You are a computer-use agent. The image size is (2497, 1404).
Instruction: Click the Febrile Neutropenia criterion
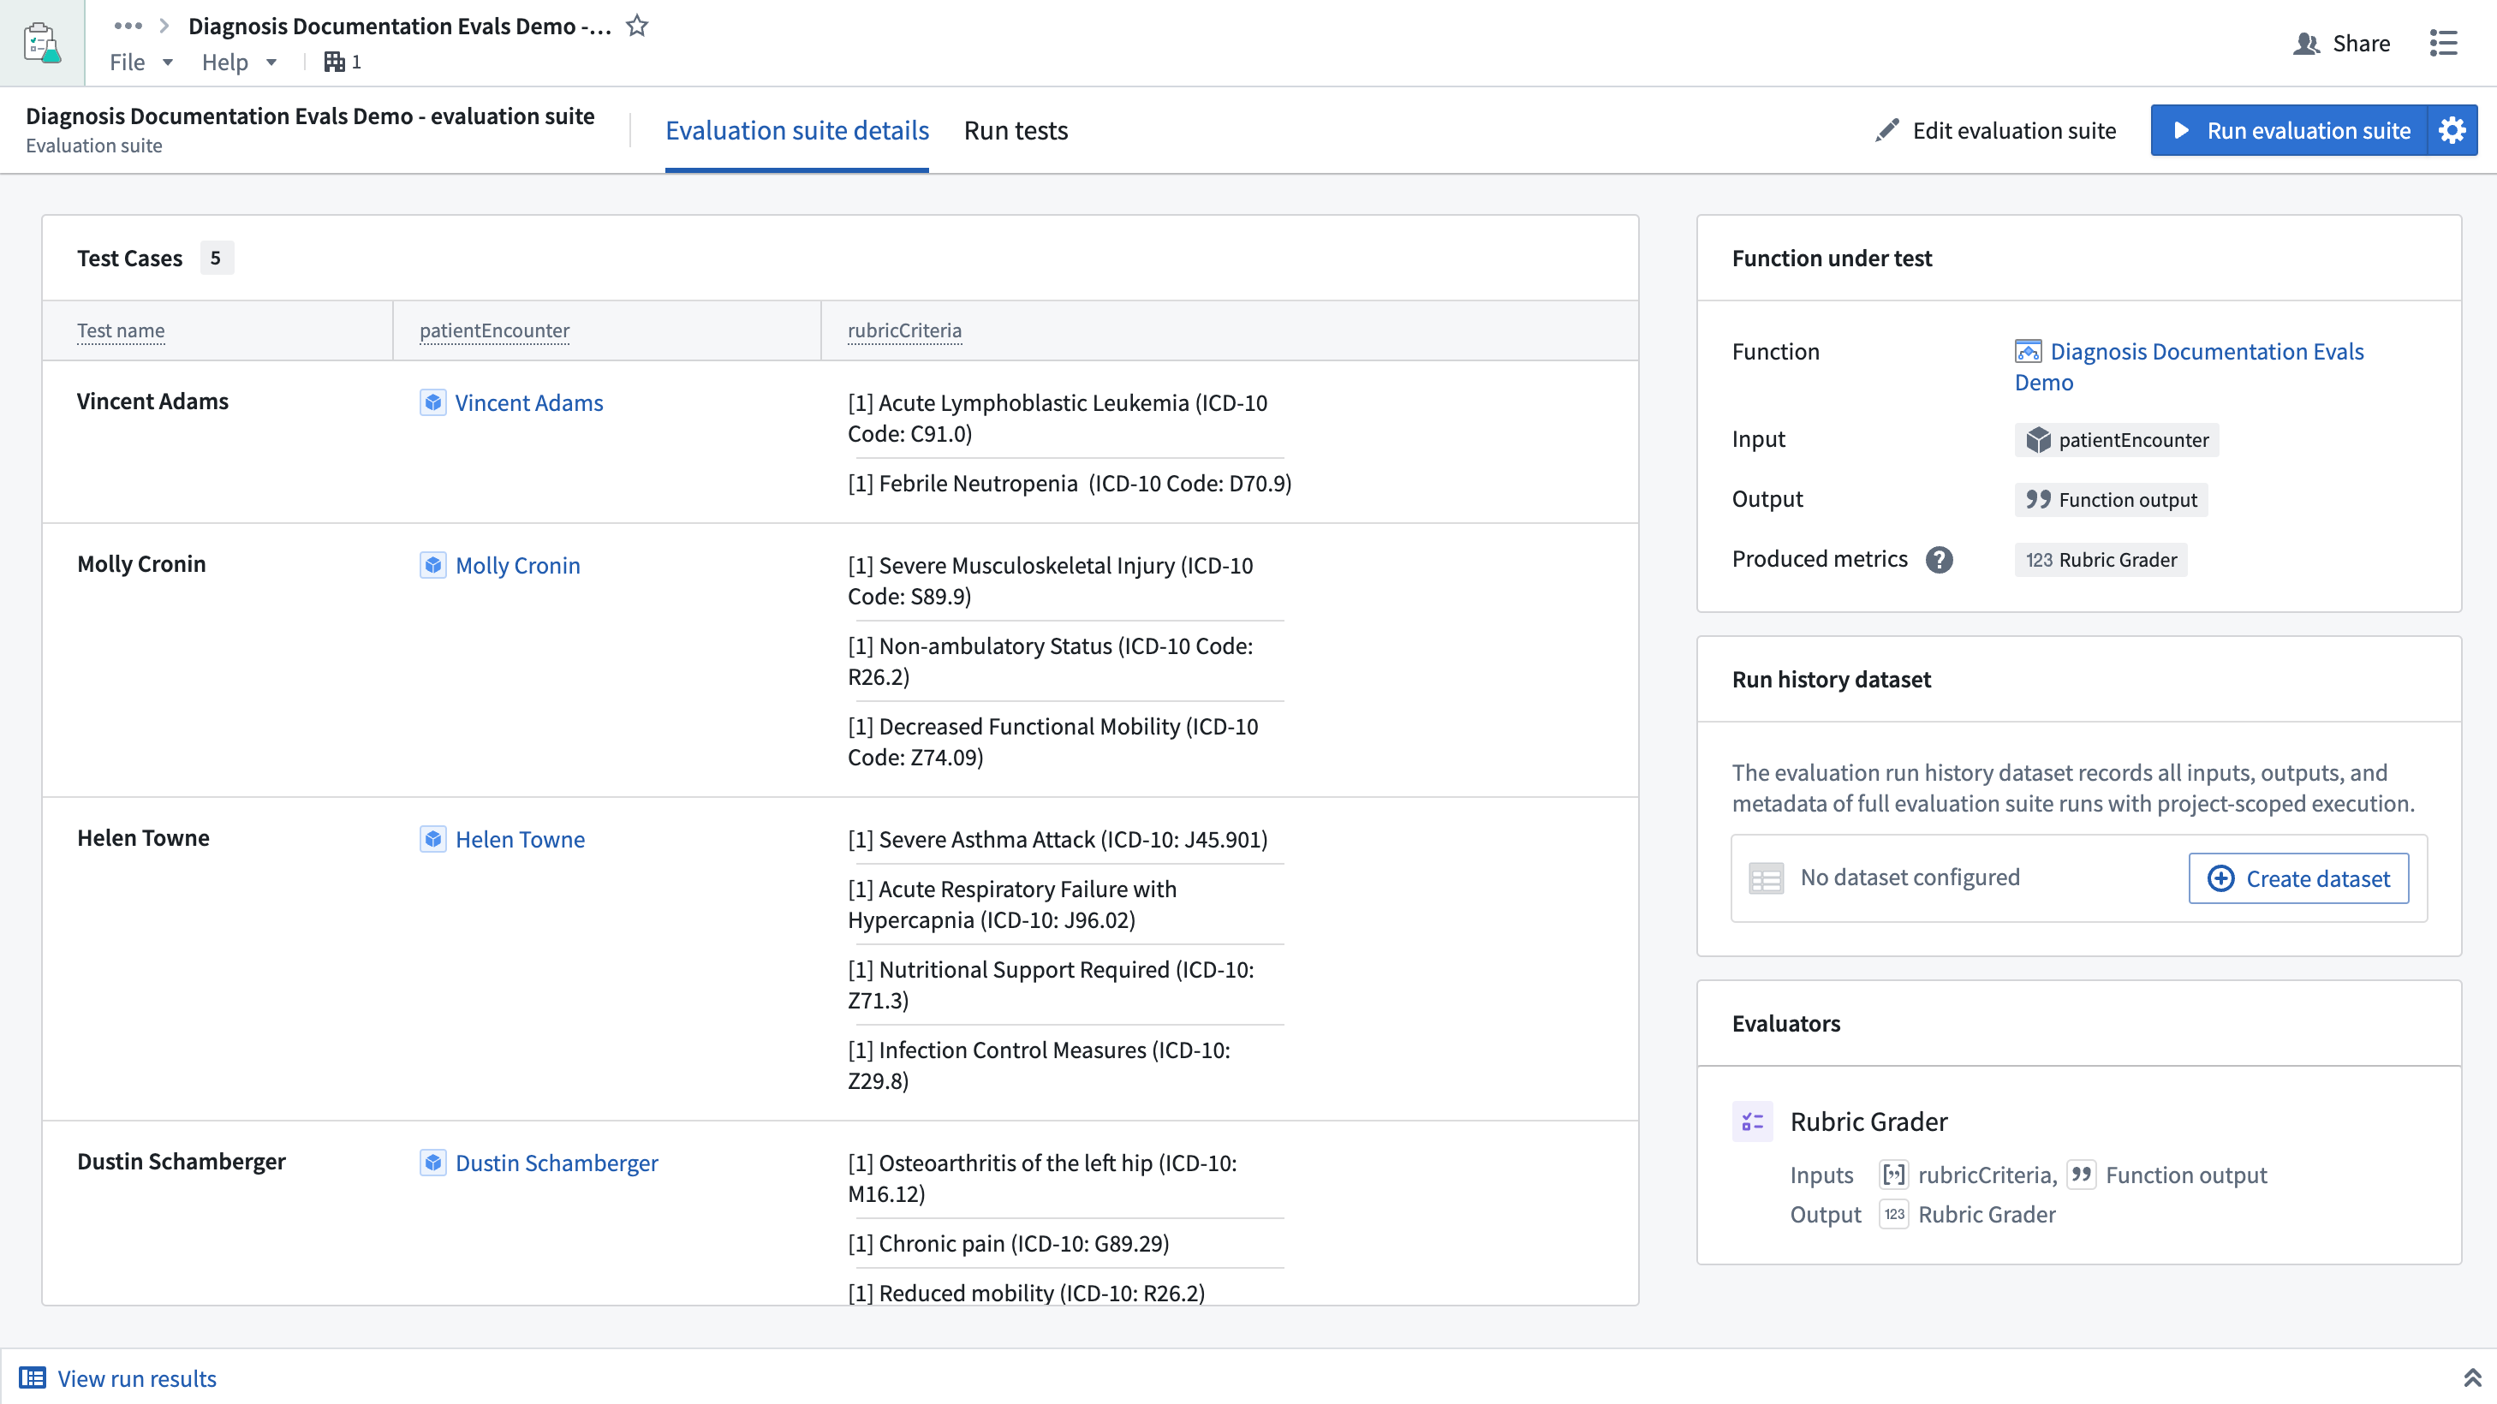1070,483
